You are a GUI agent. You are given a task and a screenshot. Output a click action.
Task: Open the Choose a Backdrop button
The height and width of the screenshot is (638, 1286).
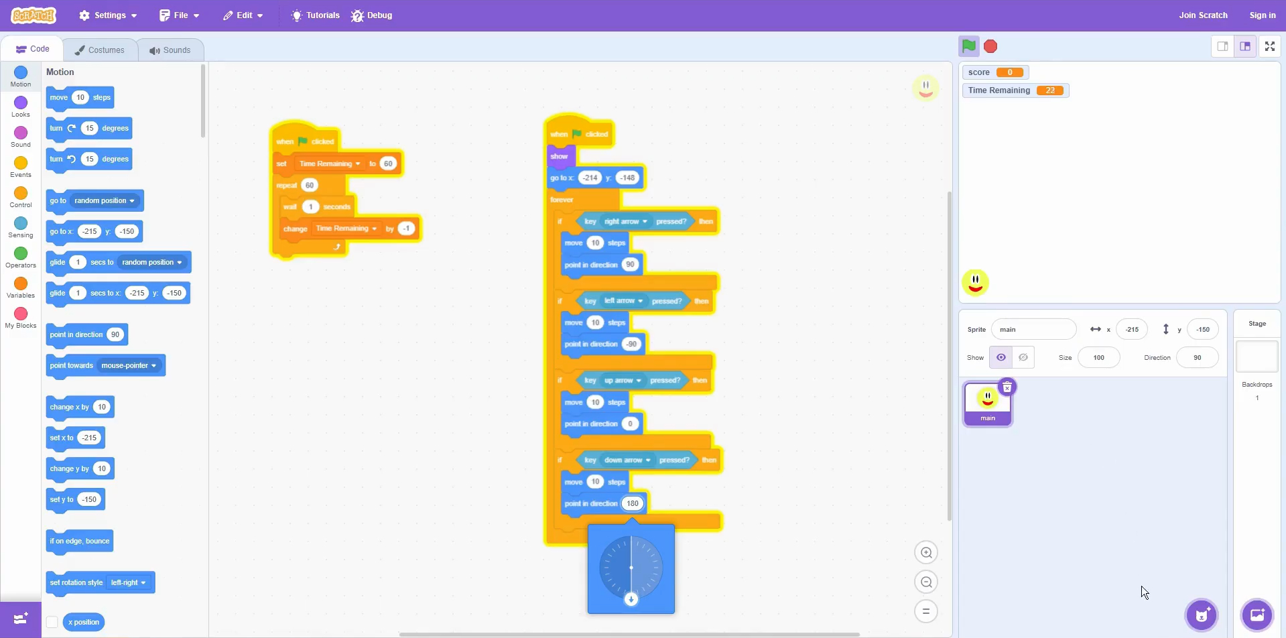coord(1257,615)
